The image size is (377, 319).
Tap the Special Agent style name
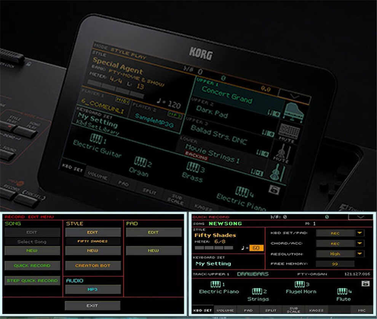[118, 65]
